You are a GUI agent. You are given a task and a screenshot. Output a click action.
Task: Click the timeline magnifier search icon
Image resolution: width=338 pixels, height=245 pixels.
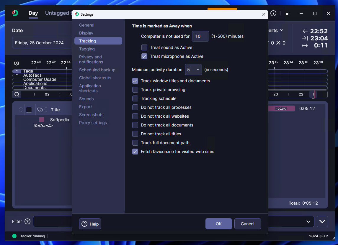17,94
